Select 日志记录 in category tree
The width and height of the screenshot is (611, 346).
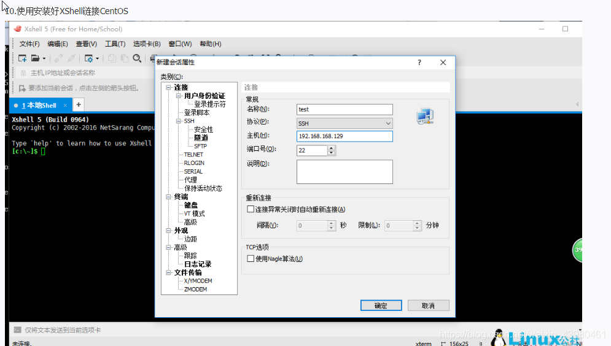pyautogui.click(x=198, y=264)
